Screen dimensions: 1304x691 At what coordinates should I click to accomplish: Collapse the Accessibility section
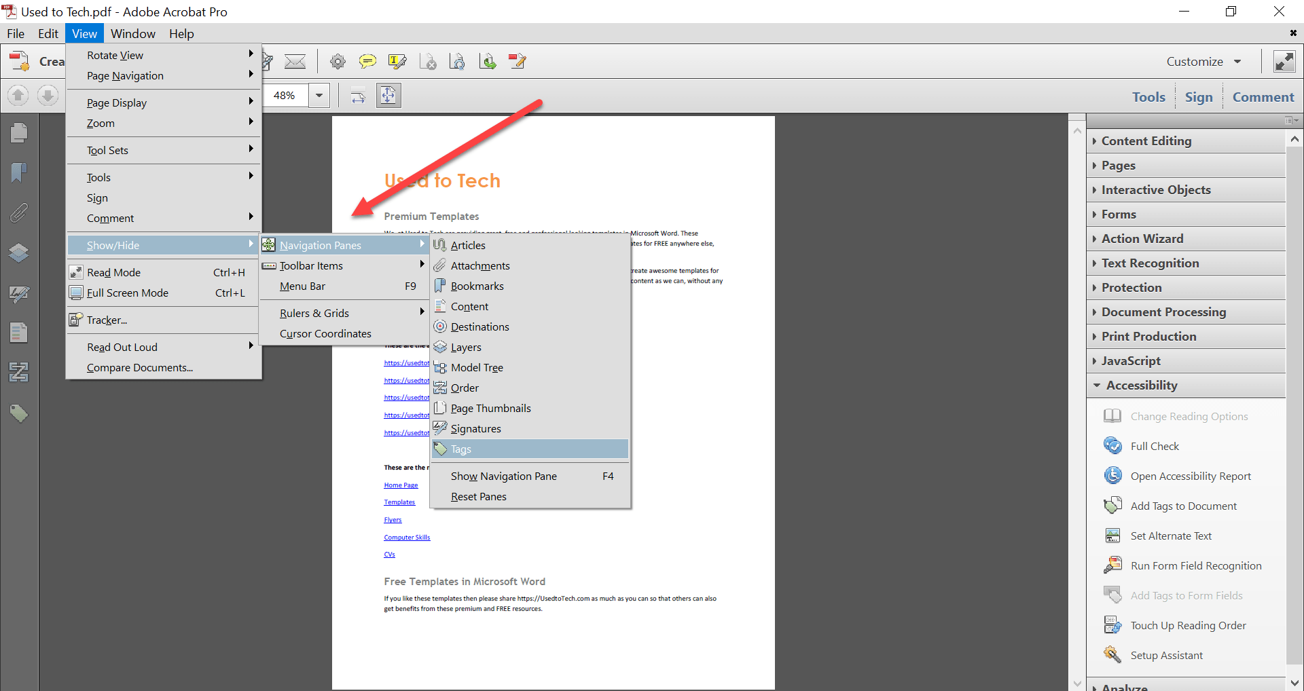(1187, 385)
